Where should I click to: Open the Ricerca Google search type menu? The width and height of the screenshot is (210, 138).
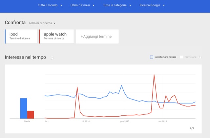(152, 5)
